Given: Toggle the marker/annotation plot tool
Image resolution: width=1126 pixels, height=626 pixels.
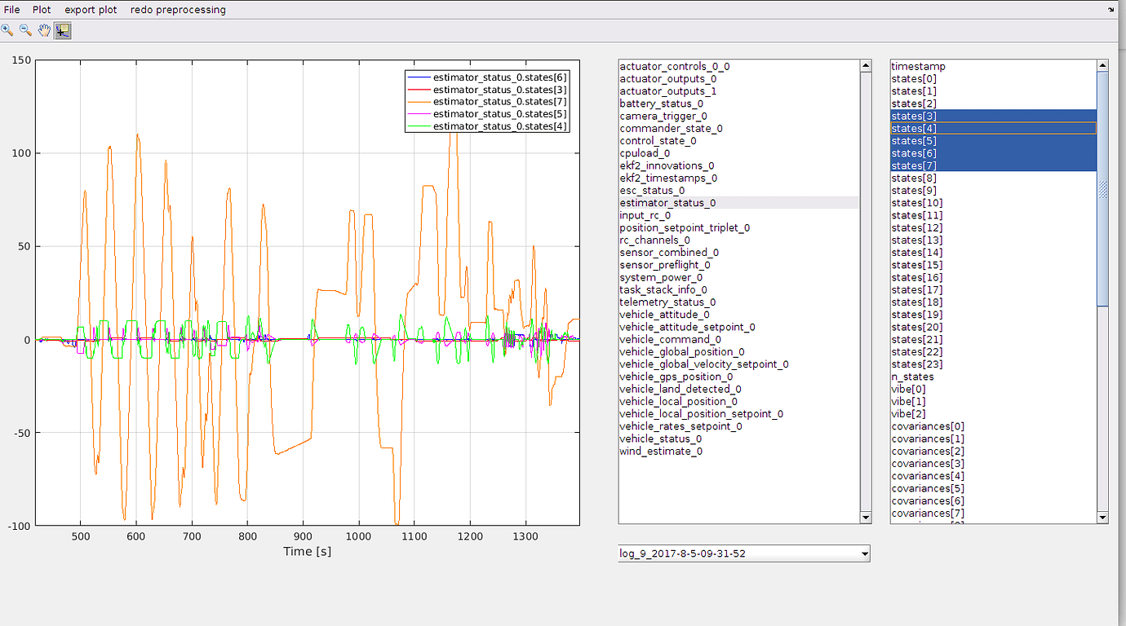Looking at the screenshot, I should (62, 30).
